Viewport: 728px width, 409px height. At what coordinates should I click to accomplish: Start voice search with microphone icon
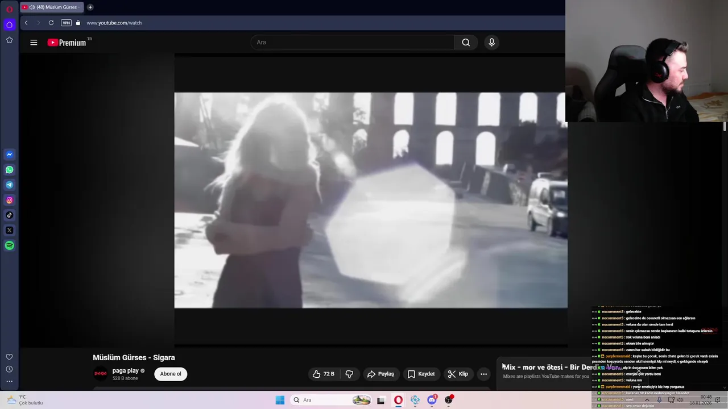491,42
